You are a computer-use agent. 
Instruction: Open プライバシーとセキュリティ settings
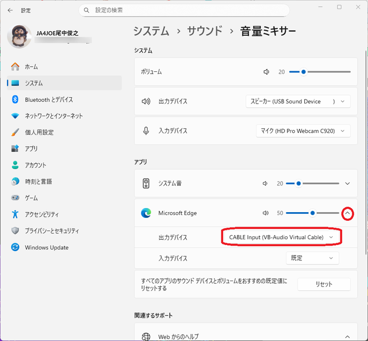[x=64, y=231]
